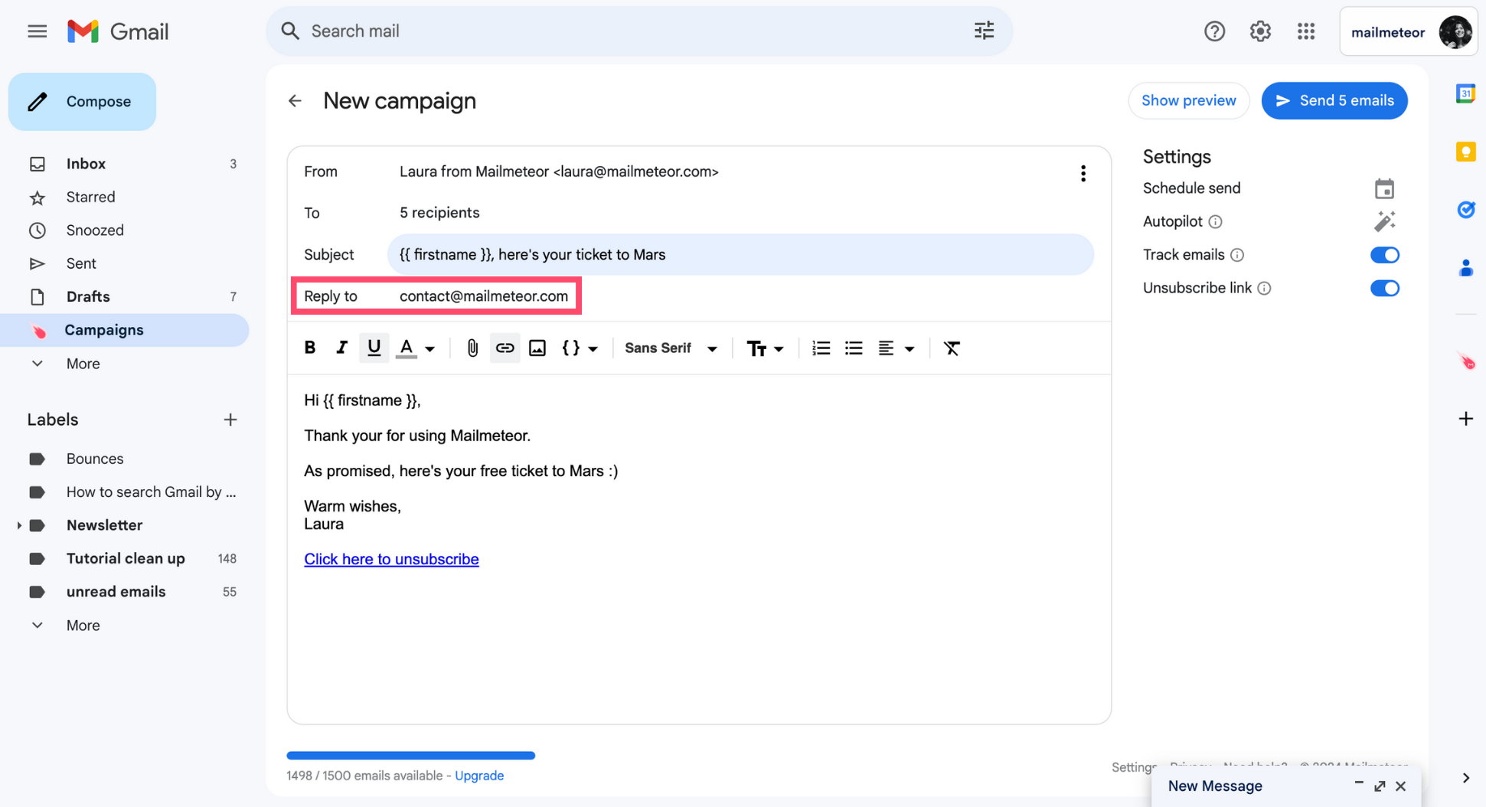Open Gmail settings gear
The width and height of the screenshot is (1486, 807).
(1260, 31)
